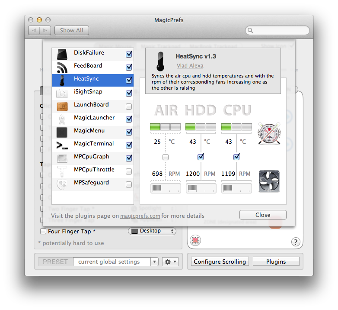Select the LaunchBoard plugin row

(x=92, y=107)
